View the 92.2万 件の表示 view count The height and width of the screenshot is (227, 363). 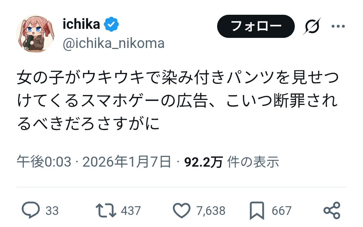point(232,162)
